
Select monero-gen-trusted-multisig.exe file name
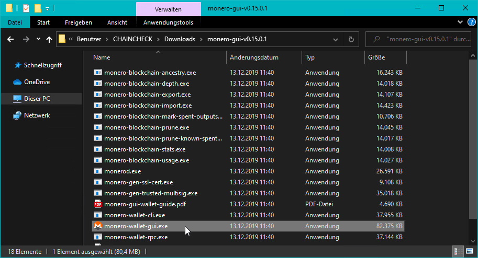(151, 193)
